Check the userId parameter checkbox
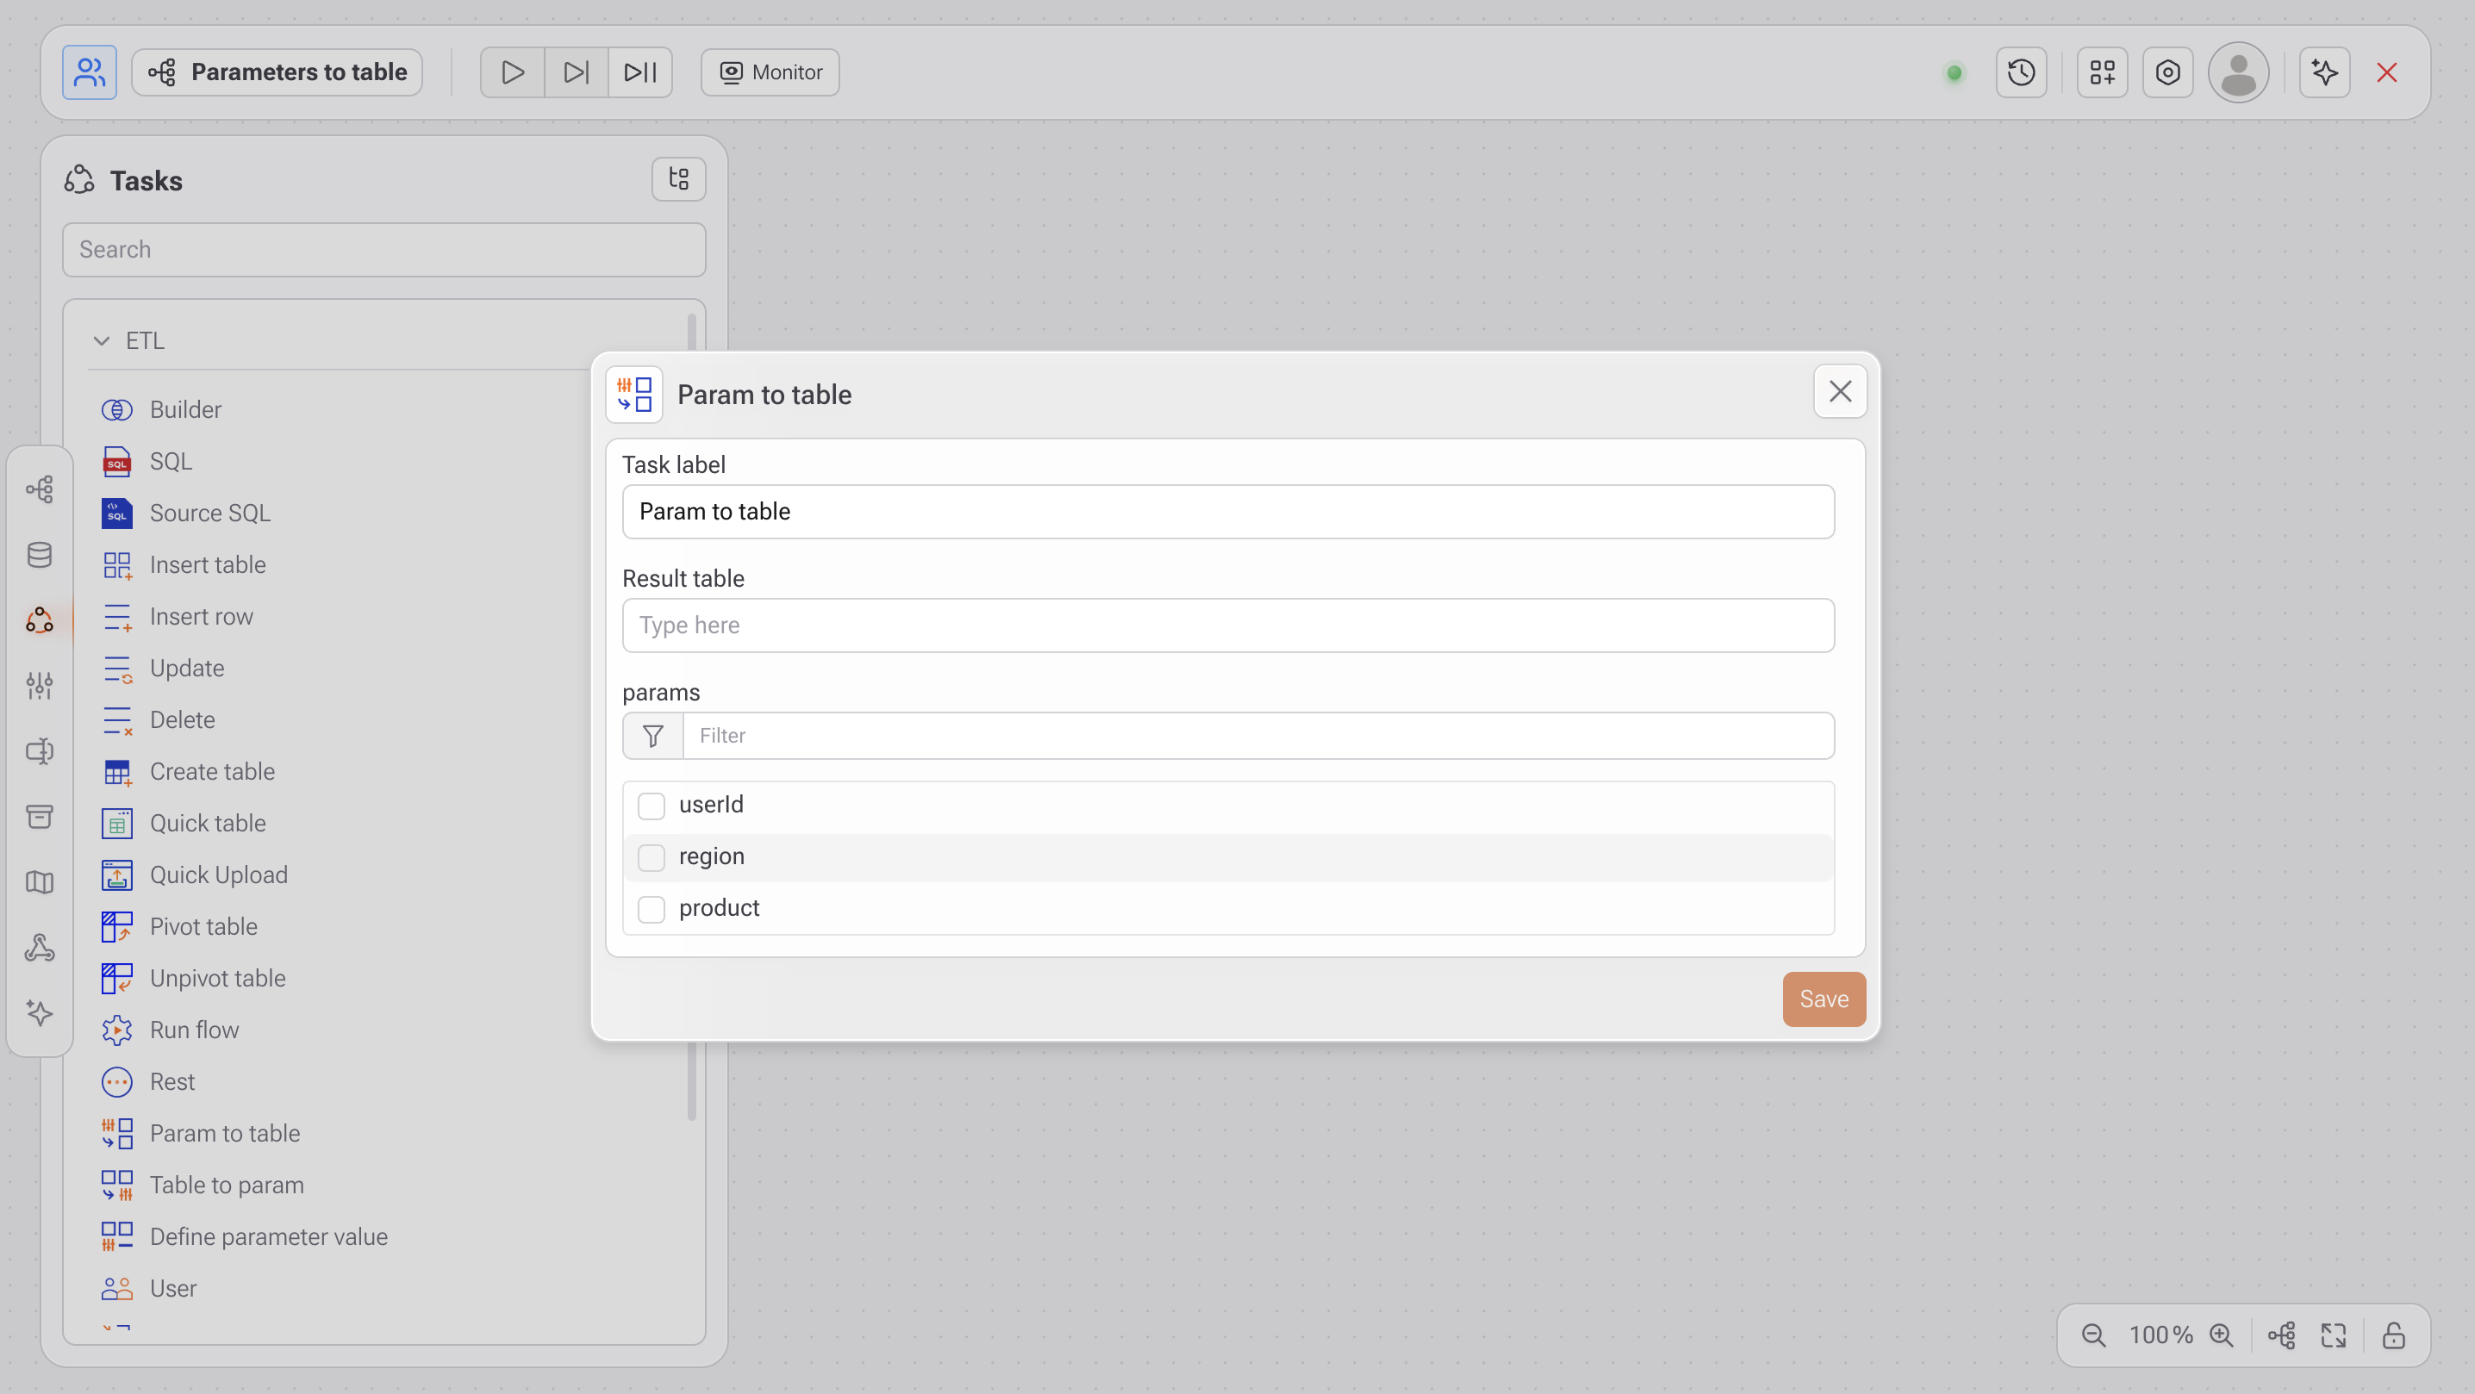The image size is (2475, 1394). 651,805
